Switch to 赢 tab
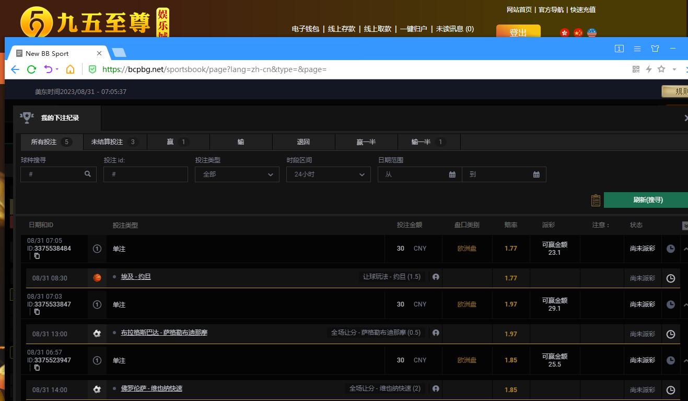Viewport: 688px width, 401px height. pyautogui.click(x=178, y=142)
